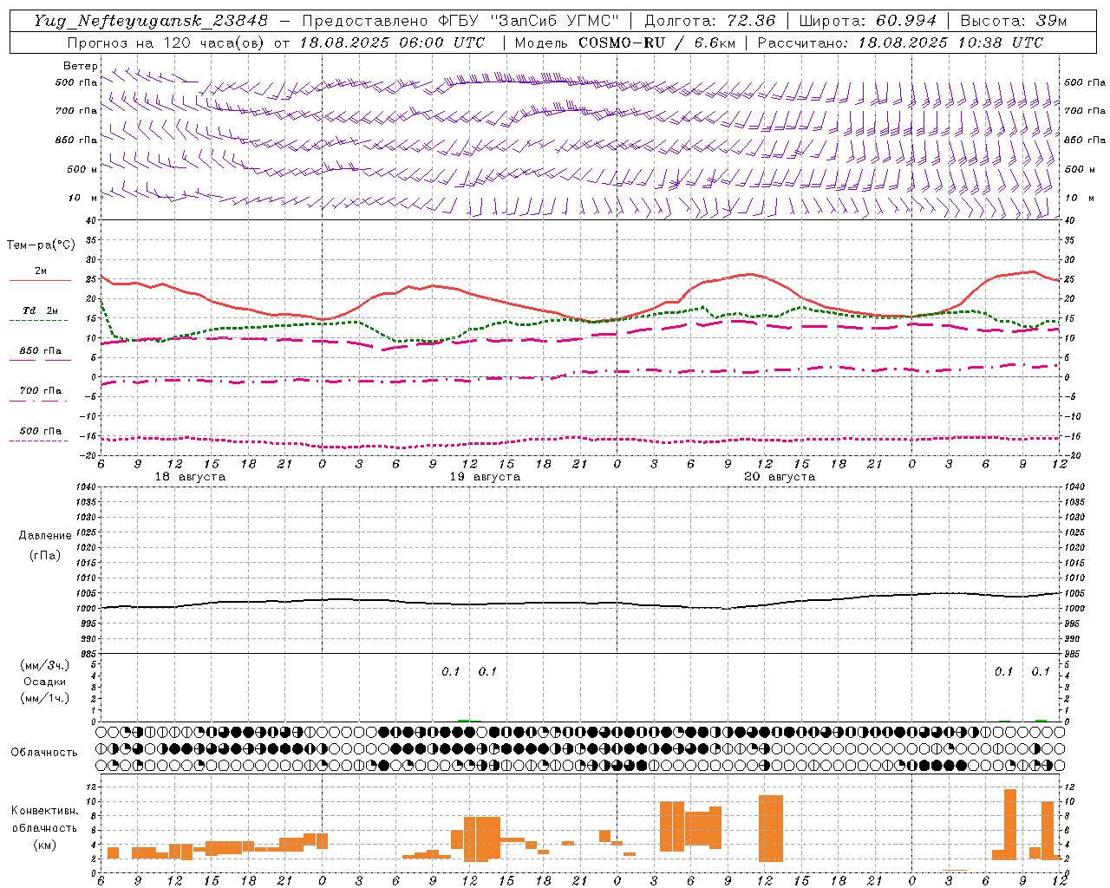Click the 18 августа date label

pos(190,477)
